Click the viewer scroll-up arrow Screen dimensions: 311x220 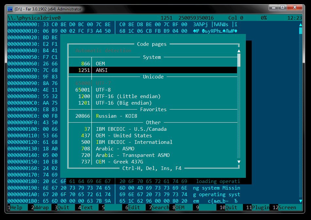[301, 25]
